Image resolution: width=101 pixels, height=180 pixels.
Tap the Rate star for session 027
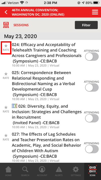point(6,137)
